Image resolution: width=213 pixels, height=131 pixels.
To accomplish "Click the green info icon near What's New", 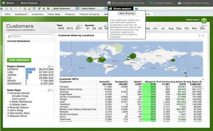I will coord(204,21).
